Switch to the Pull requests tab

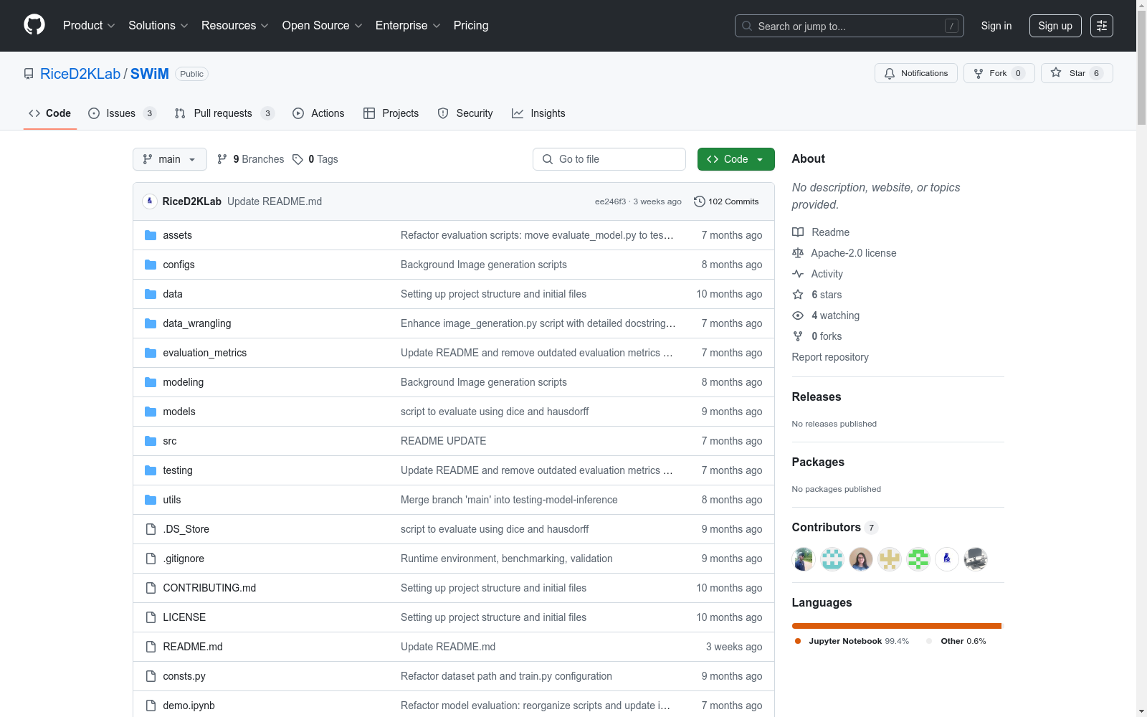click(x=224, y=113)
